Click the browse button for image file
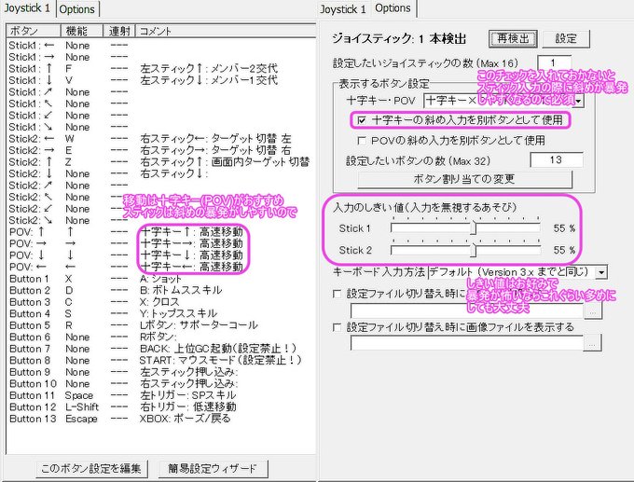The width and height of the screenshot is (634, 482). [x=592, y=344]
